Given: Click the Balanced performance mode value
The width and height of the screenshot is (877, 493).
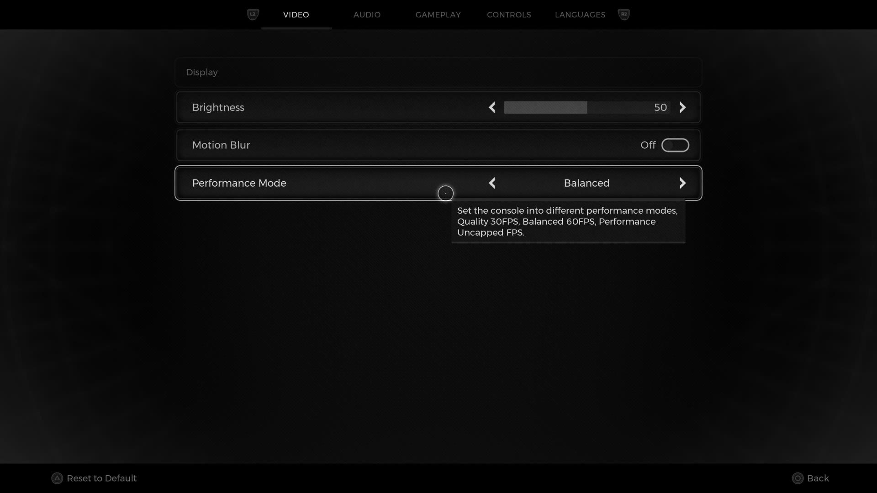Looking at the screenshot, I should point(586,183).
